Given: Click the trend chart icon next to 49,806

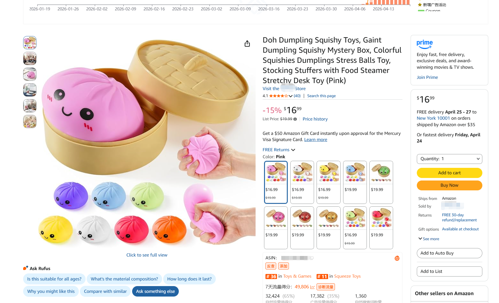Looking at the screenshot, I should click(x=313, y=287).
